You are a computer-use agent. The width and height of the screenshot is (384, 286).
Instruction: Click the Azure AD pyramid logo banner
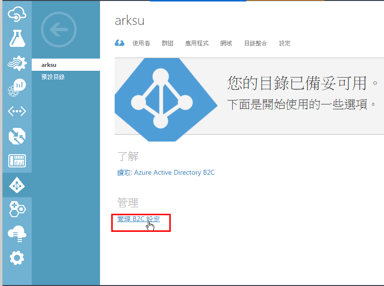click(166, 100)
